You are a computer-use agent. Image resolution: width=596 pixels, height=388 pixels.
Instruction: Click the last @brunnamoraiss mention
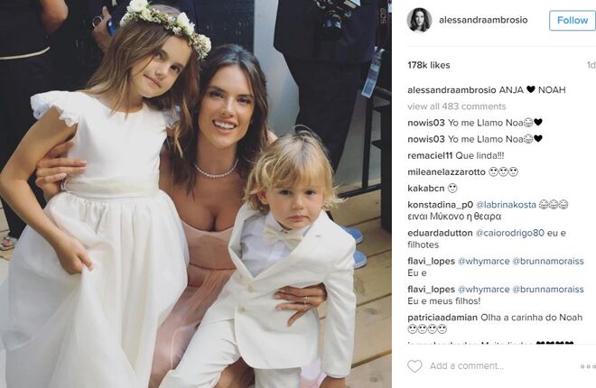548,290
